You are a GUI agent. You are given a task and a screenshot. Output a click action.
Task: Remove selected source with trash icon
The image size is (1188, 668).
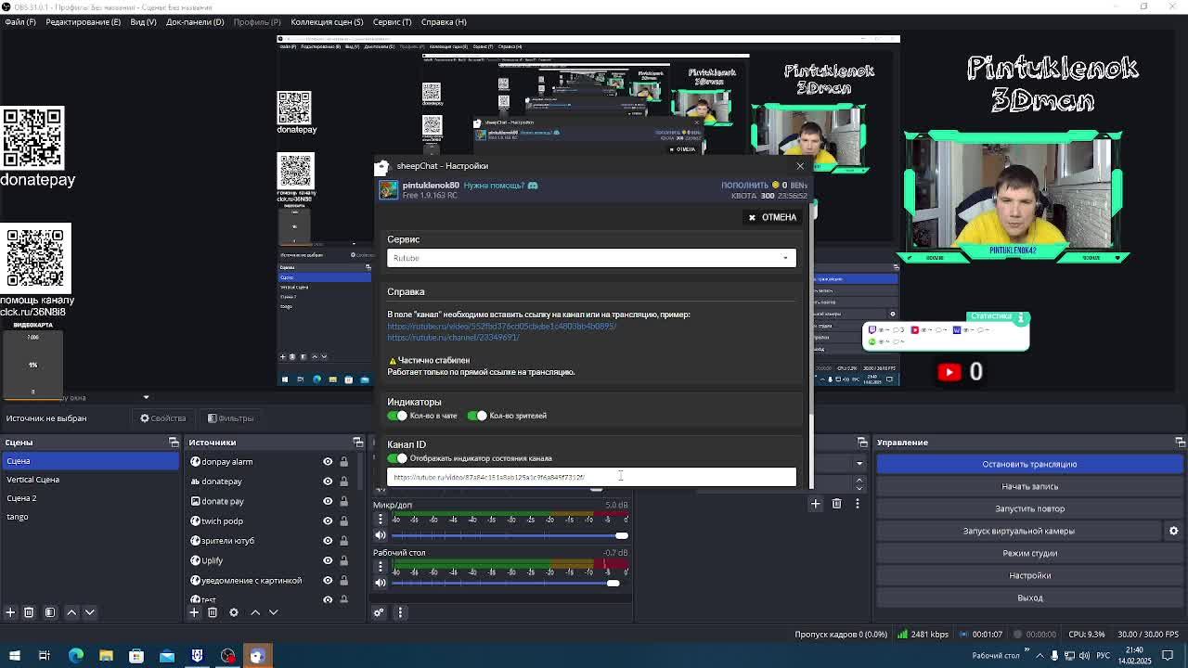pos(213,612)
